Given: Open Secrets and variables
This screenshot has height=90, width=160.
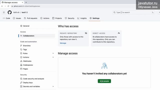Looking at the screenshot, I should 31,86.
